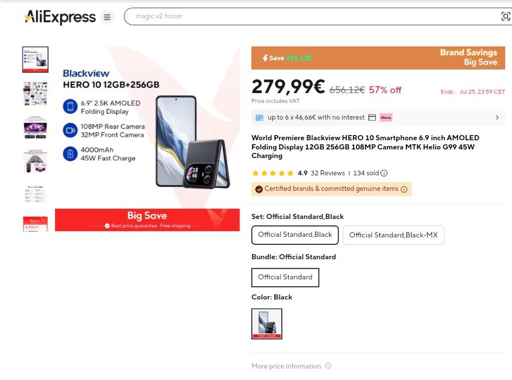
Task: Click the five-star rating icons
Action: (x=273, y=173)
